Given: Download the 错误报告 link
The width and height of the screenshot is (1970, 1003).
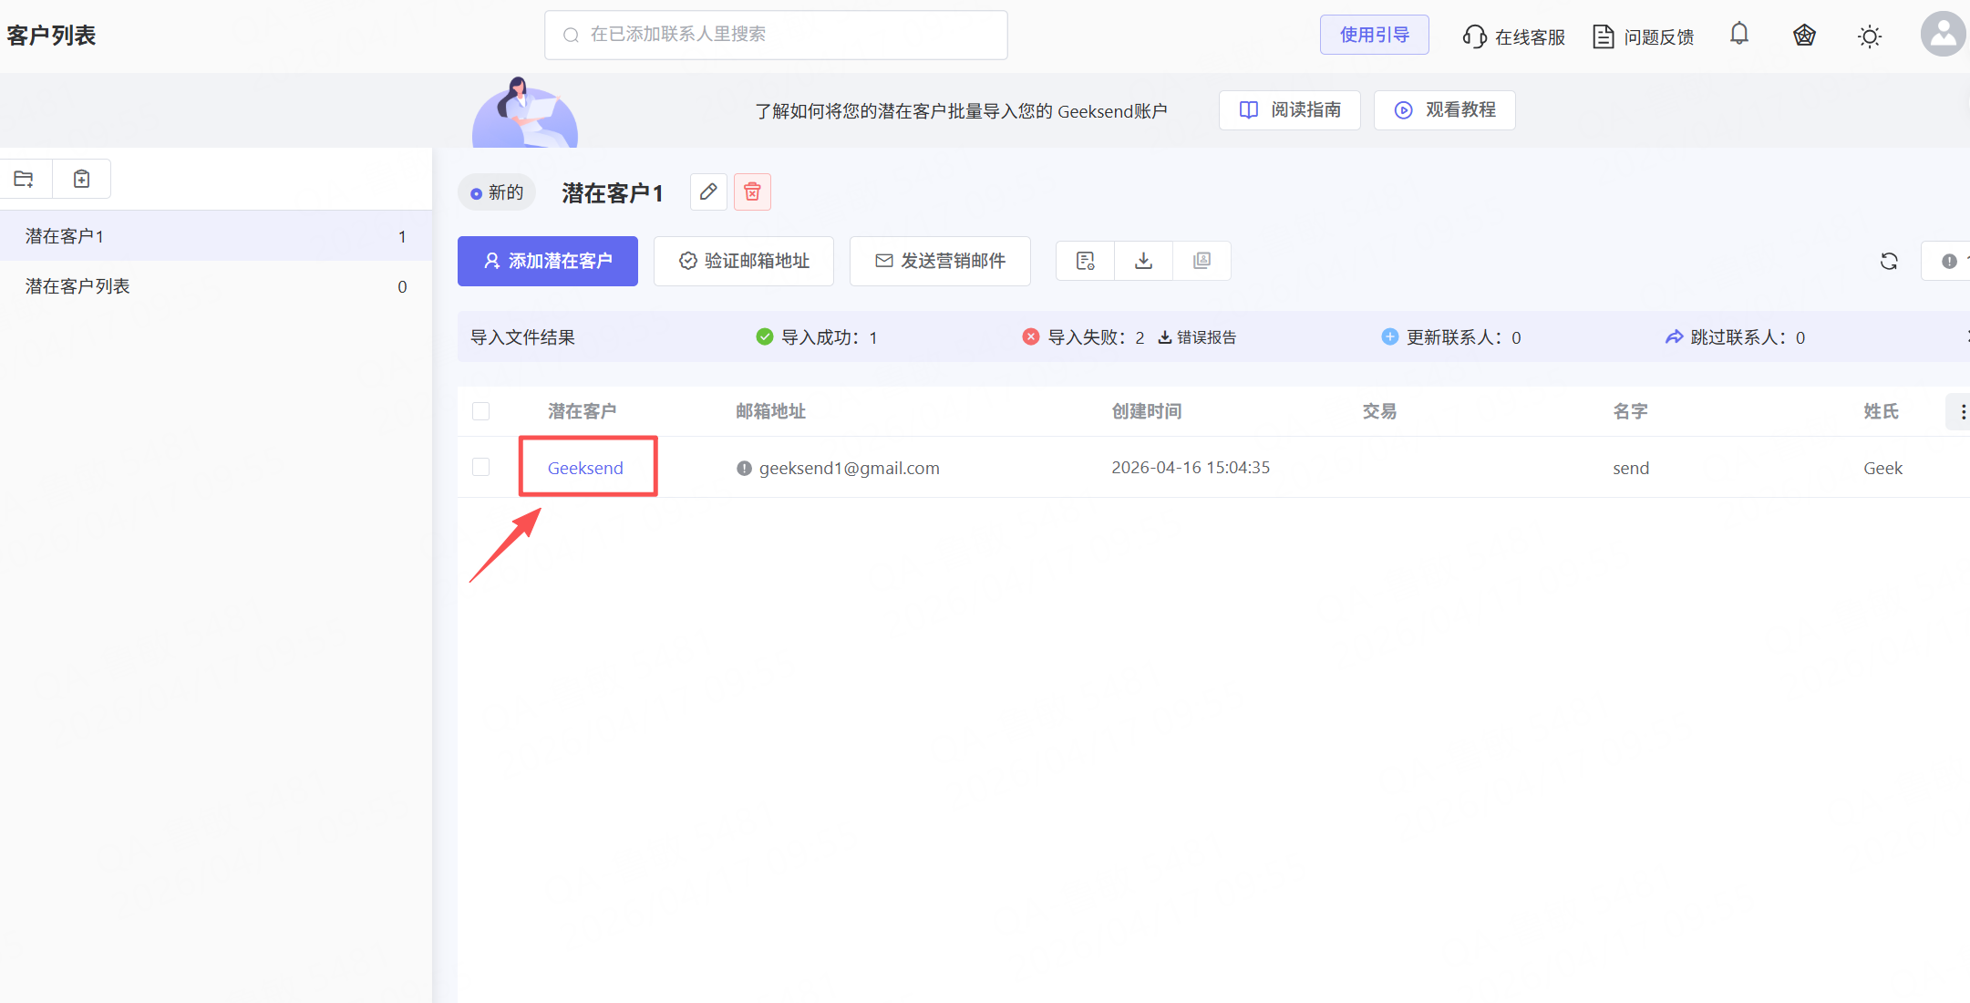Looking at the screenshot, I should 1198,337.
